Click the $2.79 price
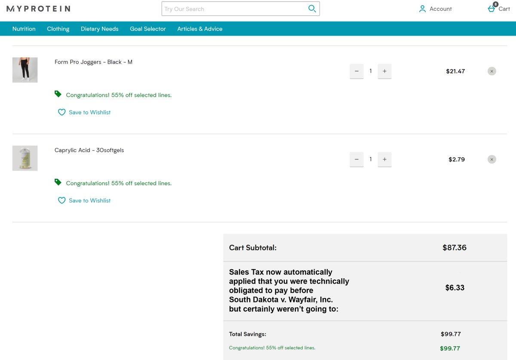This screenshot has width=516, height=360. [457, 160]
